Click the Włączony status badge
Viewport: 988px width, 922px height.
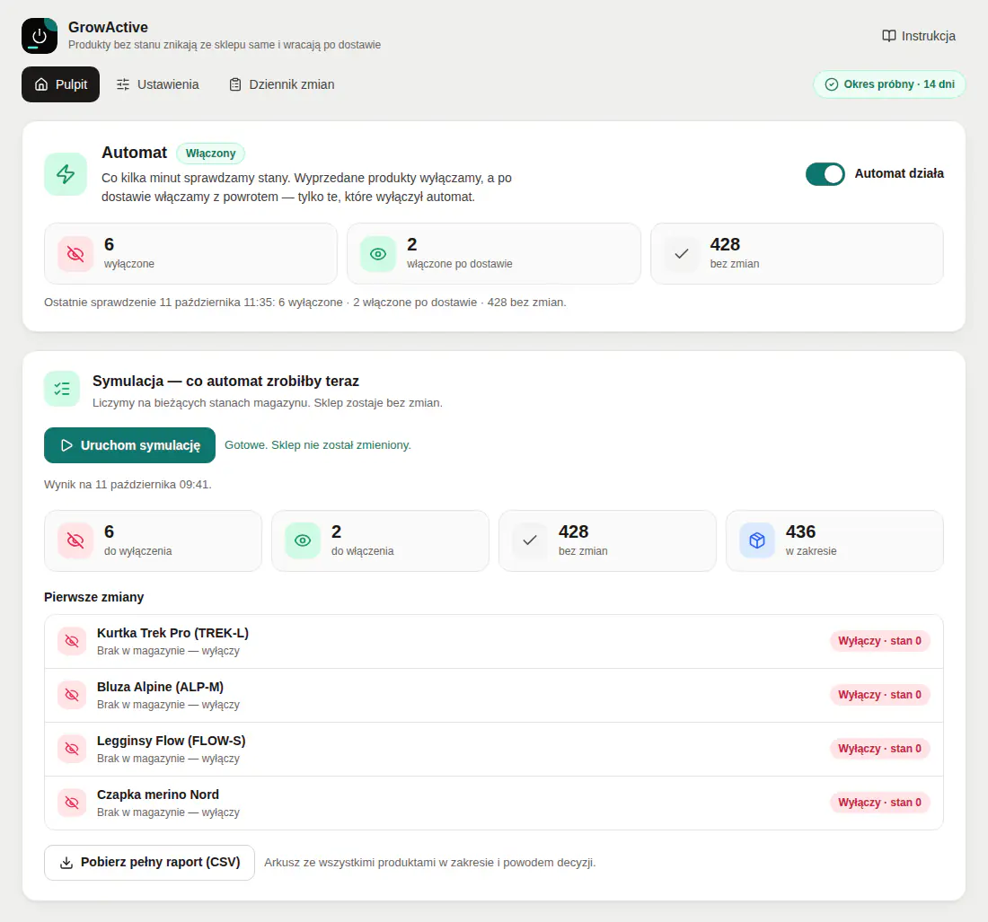210,153
